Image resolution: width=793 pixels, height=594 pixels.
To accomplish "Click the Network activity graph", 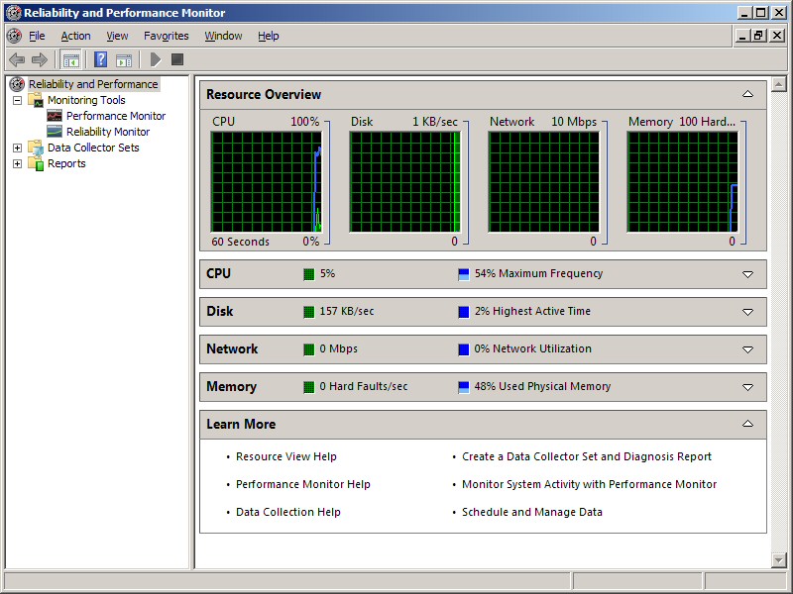I will pos(543,182).
